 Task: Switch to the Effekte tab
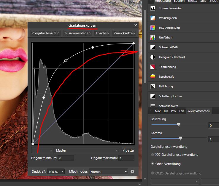tap(193, 1)
